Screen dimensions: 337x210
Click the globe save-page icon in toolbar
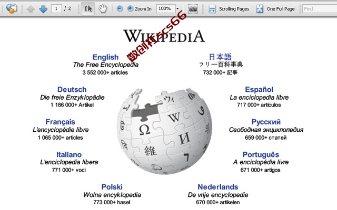(12, 8)
